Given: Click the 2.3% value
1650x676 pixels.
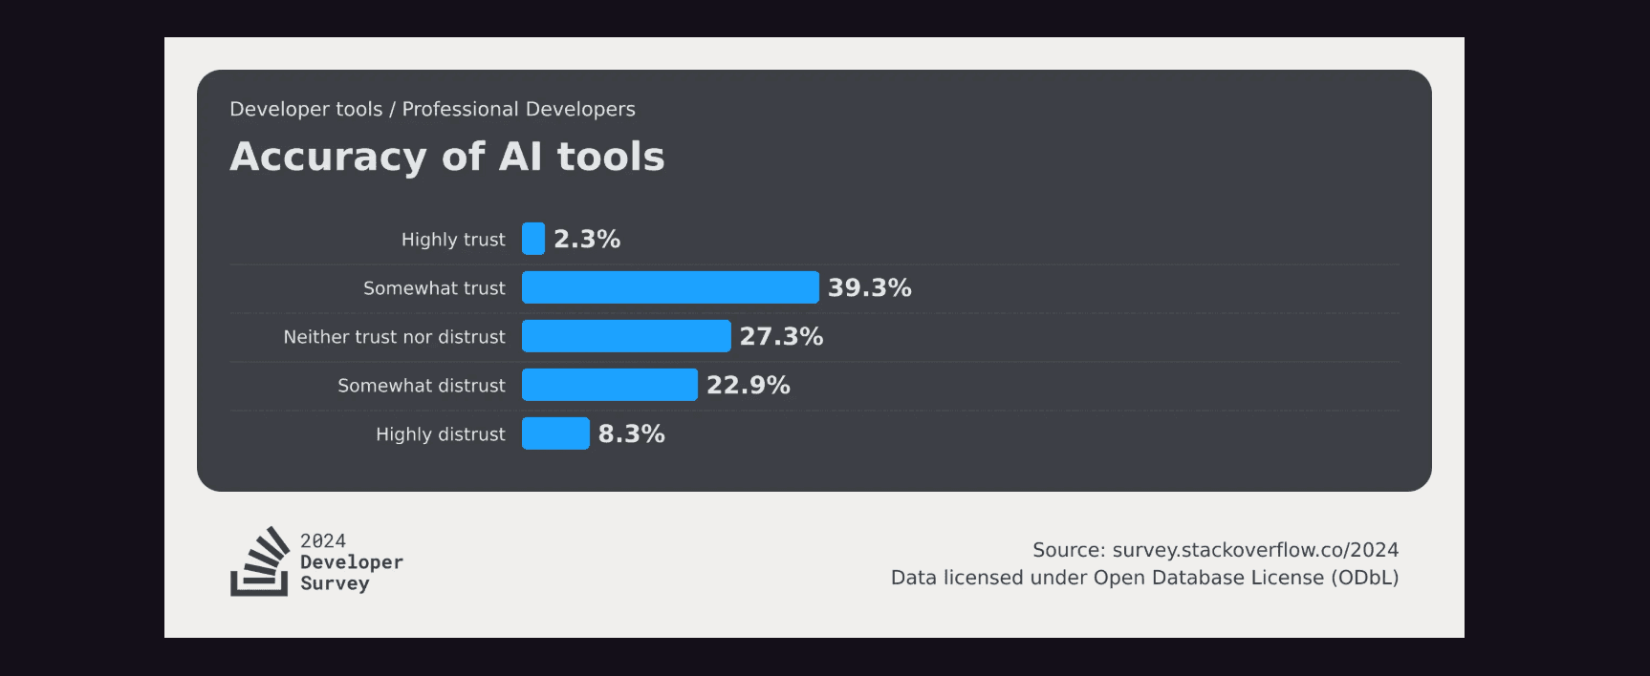Looking at the screenshot, I should pos(587,239).
